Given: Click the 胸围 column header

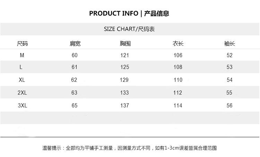Looking at the screenshot, I should coord(125,44).
